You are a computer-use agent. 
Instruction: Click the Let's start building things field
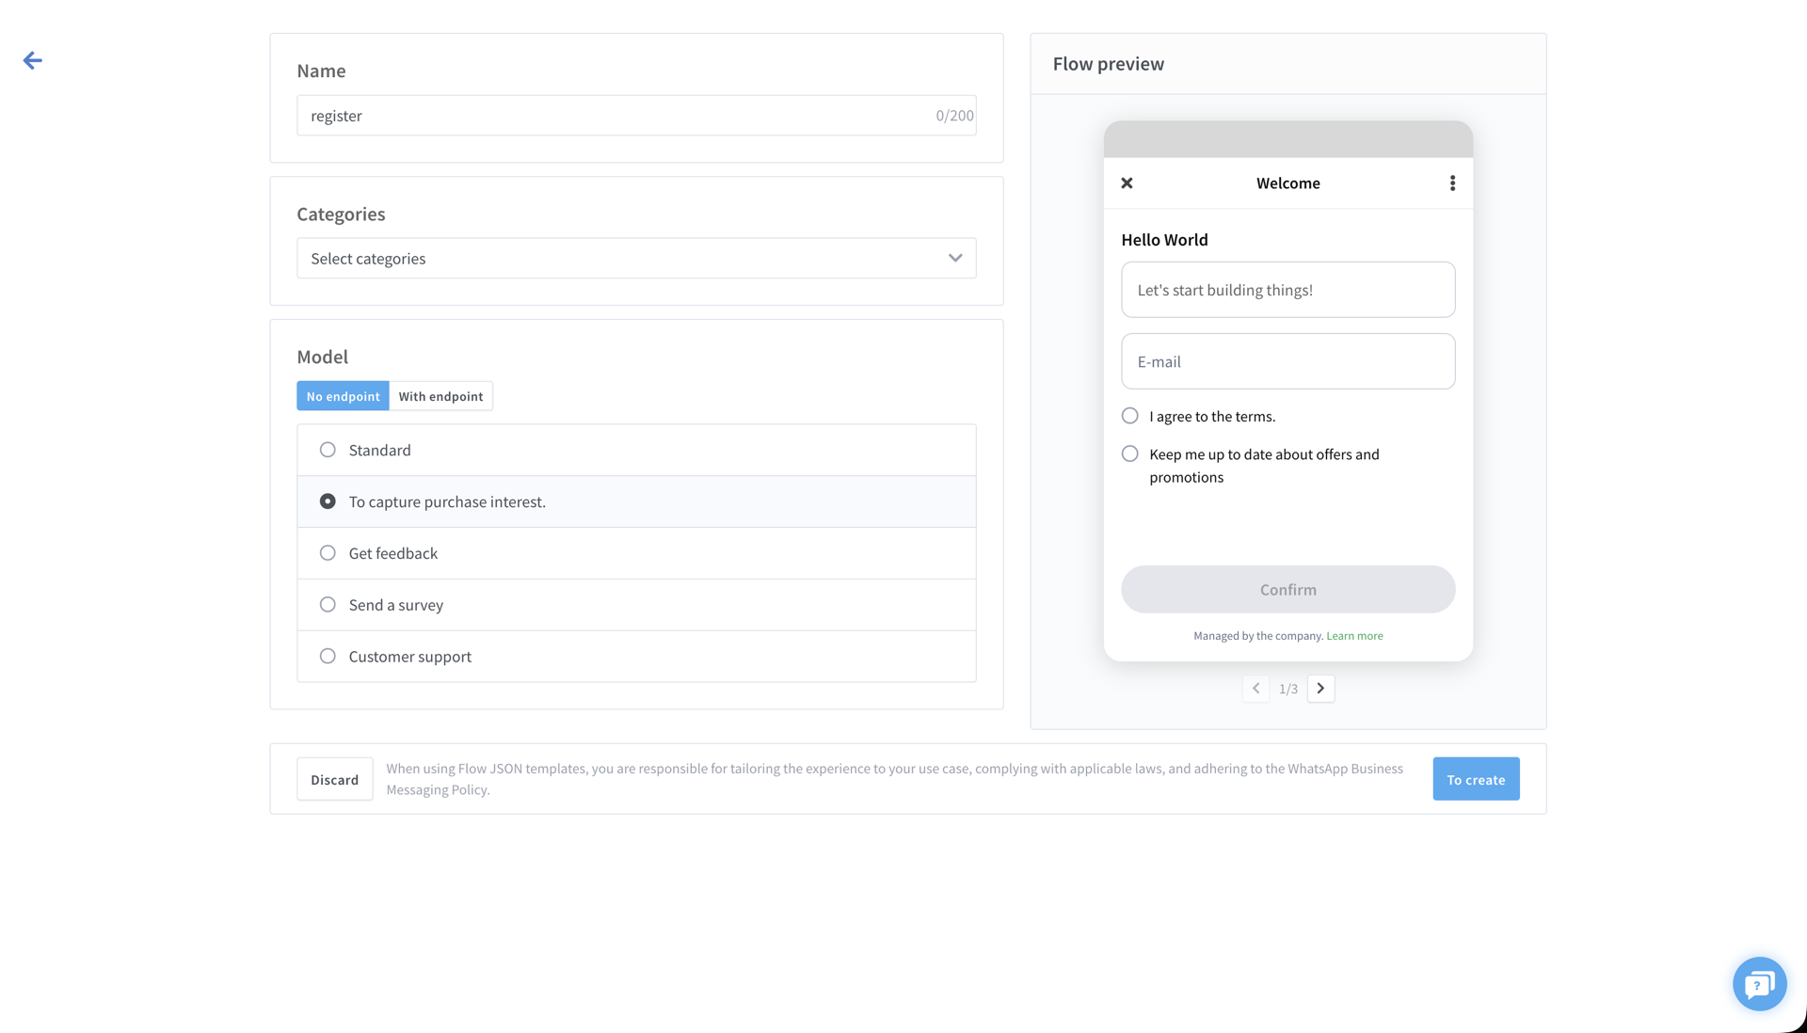[1287, 290]
